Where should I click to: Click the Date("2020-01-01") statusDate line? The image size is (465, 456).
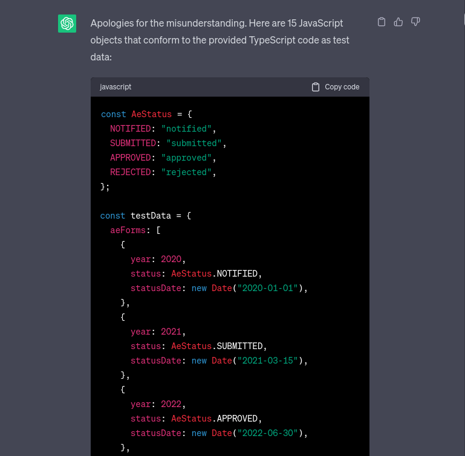pos(219,288)
